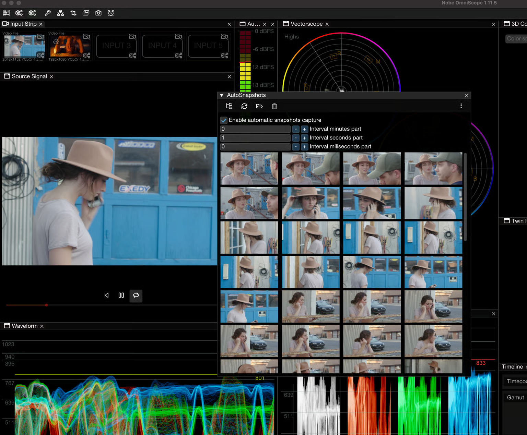This screenshot has width=527, height=435.
Task: Increase Interval minutes part
Action: click(304, 129)
